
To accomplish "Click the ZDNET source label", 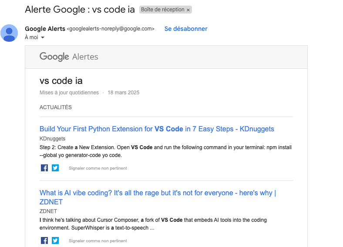I will (x=48, y=211).
